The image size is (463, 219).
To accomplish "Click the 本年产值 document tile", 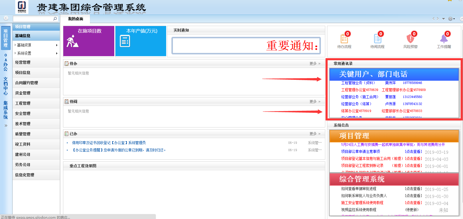I will (141, 41).
